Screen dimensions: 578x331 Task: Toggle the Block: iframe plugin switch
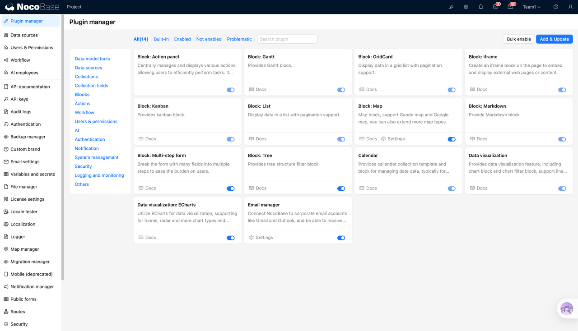coord(562,90)
